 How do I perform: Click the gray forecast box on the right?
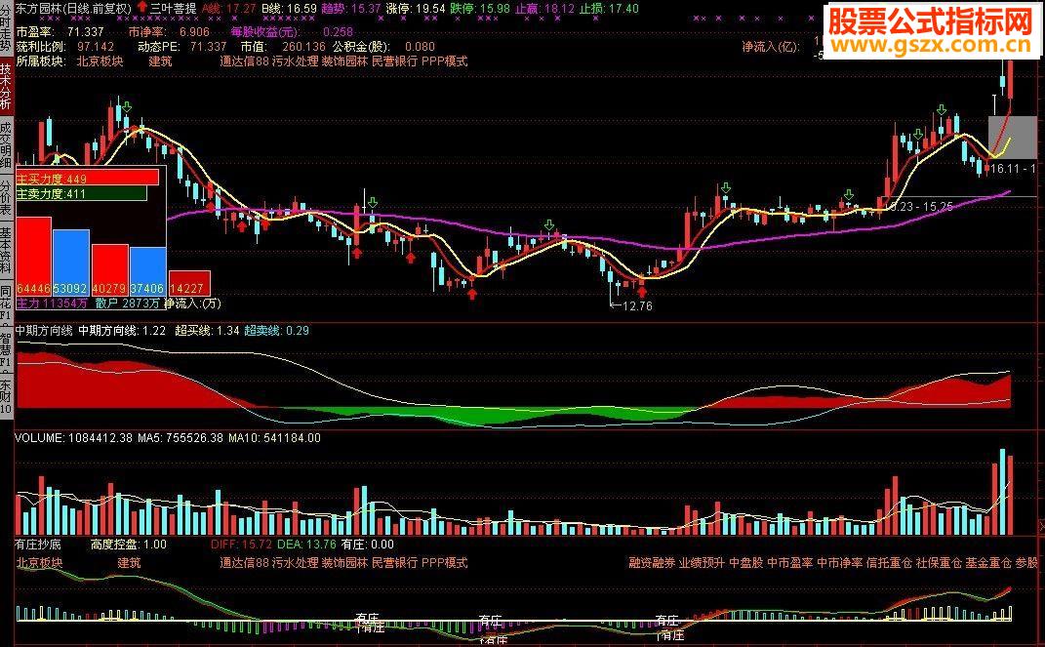pos(1013,138)
